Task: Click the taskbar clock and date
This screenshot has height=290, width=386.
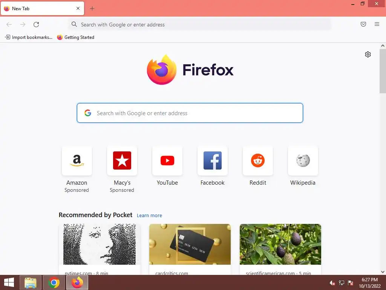Action: coord(369,282)
